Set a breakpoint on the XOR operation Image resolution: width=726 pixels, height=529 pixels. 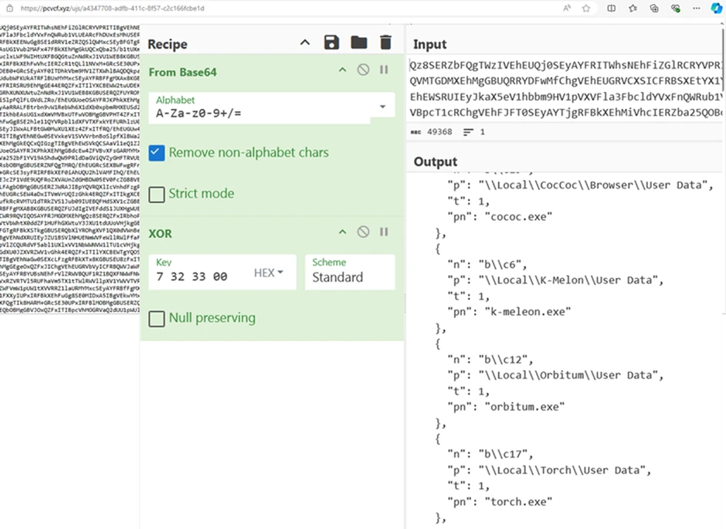(384, 232)
